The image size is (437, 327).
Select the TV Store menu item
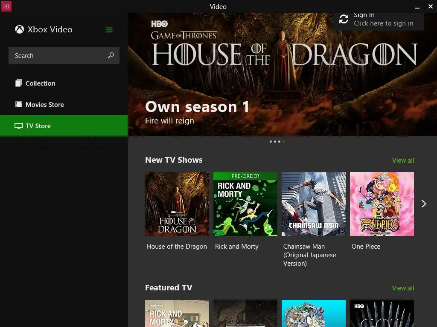tap(64, 126)
